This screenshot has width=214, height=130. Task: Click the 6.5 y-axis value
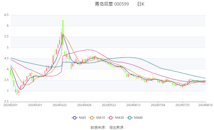6,15
